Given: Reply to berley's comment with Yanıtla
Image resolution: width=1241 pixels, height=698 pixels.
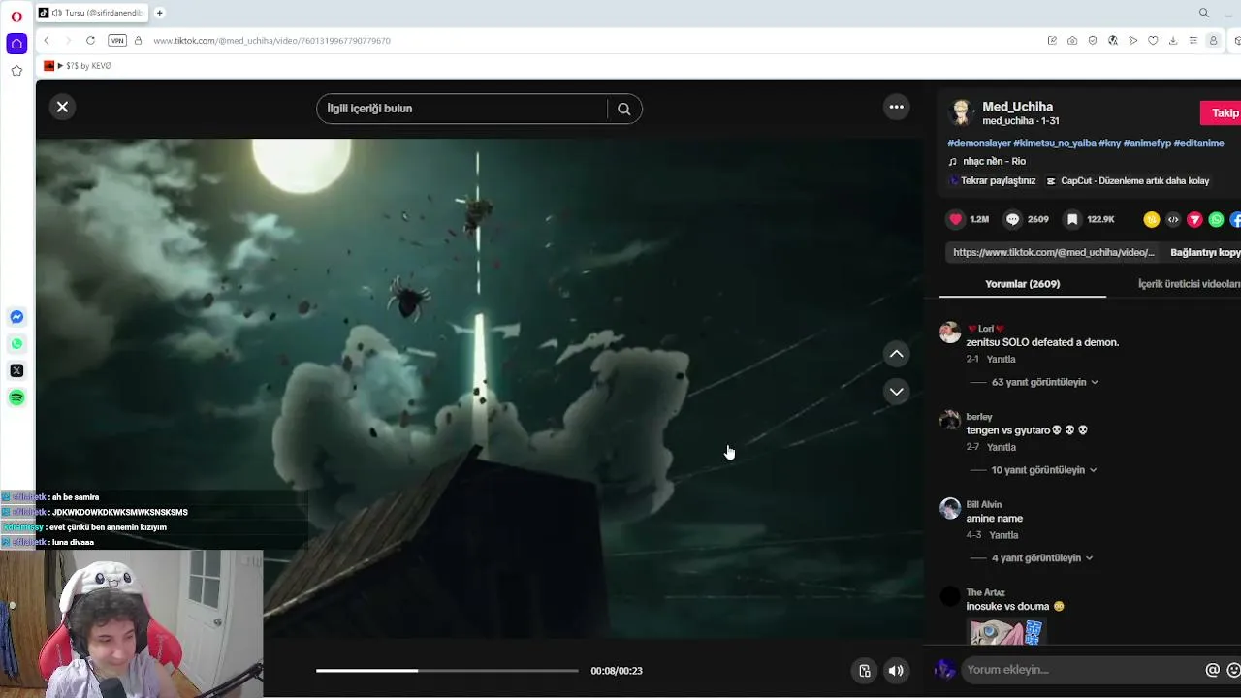Looking at the screenshot, I should tap(1001, 448).
